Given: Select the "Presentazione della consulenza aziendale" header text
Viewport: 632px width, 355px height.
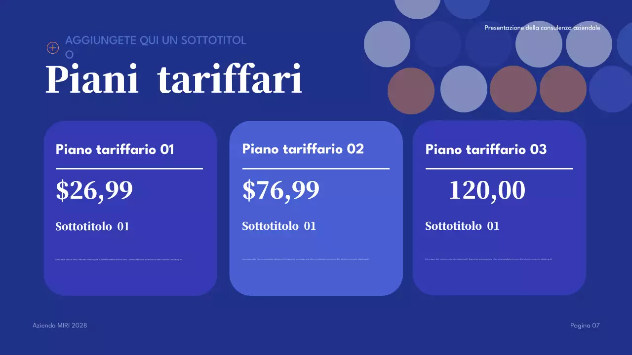Looking at the screenshot, I should [x=542, y=28].
